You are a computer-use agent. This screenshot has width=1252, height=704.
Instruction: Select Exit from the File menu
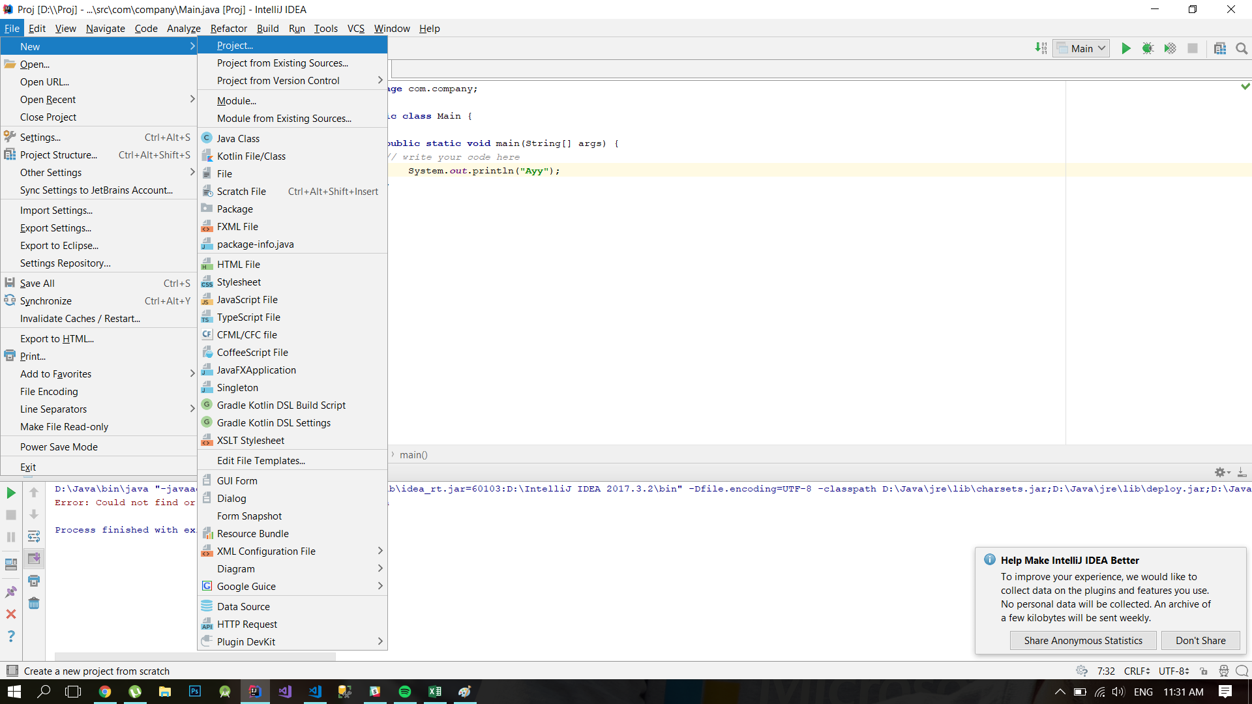(x=99, y=467)
